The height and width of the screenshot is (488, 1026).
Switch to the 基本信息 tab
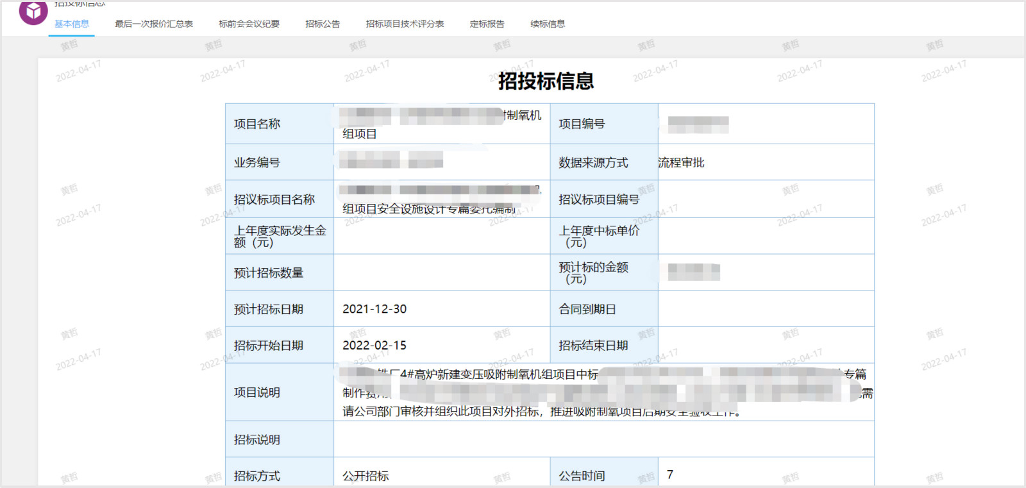(x=72, y=24)
